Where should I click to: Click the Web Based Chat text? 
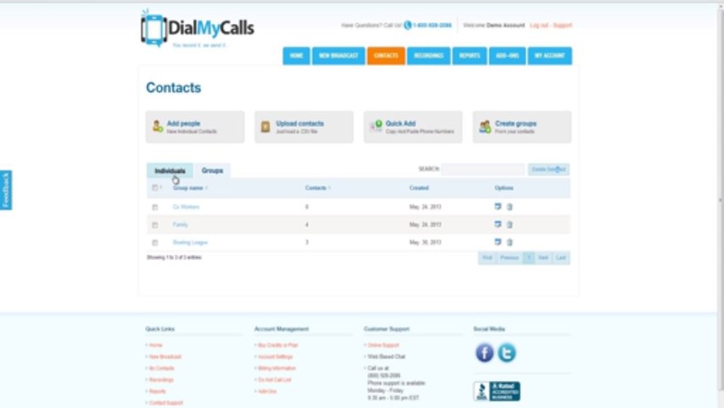[x=387, y=357]
